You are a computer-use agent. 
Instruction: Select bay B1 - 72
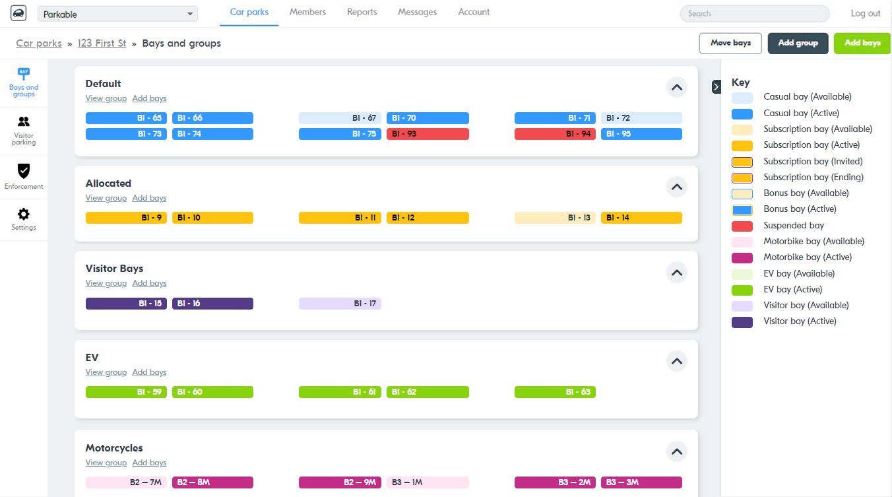click(641, 118)
